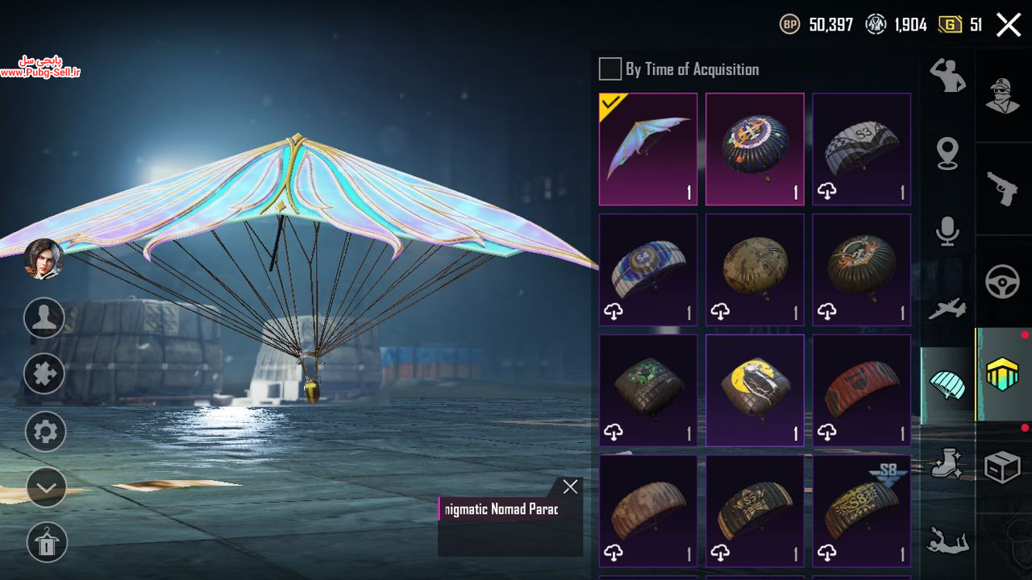Dismiss the Enigmatic Nomad Parachute tooltip
The height and width of the screenshot is (580, 1032).
pyautogui.click(x=570, y=487)
